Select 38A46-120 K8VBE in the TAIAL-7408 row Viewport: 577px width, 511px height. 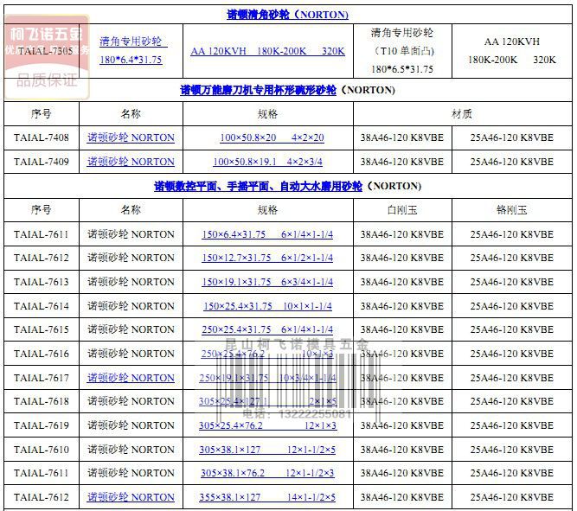402,137
